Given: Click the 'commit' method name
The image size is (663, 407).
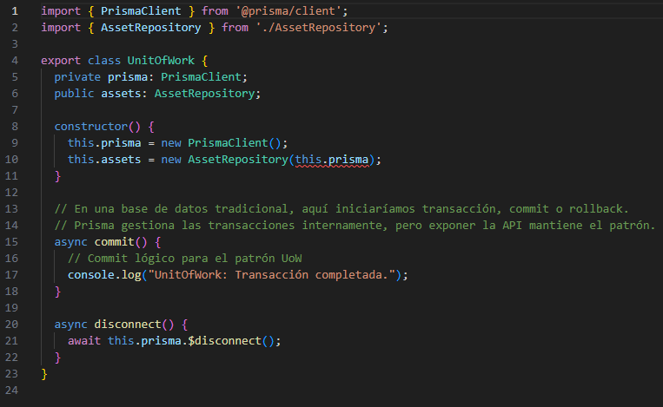Looking at the screenshot, I should (114, 241).
